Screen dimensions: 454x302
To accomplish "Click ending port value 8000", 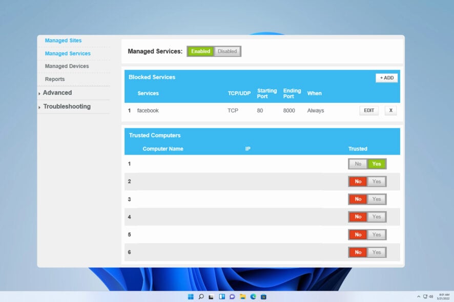I will click(289, 111).
